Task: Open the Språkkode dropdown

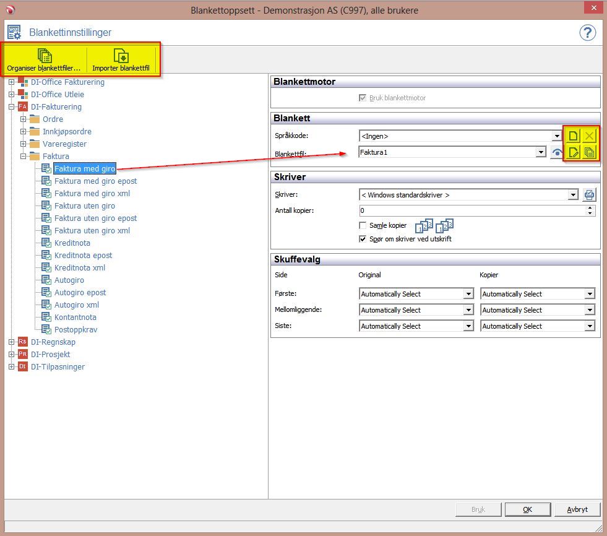Action: pyautogui.click(x=557, y=136)
